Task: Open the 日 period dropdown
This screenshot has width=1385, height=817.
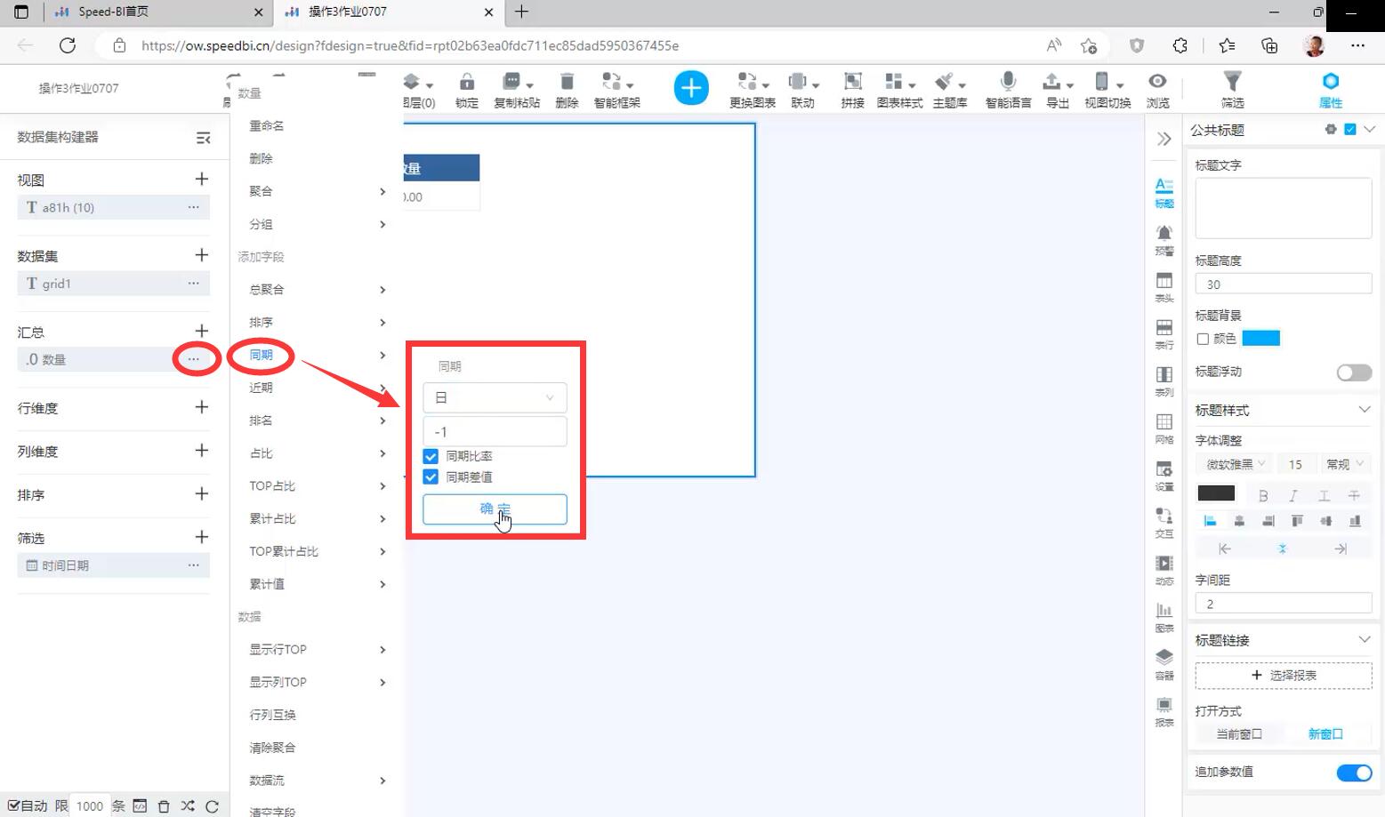Action: coord(495,398)
